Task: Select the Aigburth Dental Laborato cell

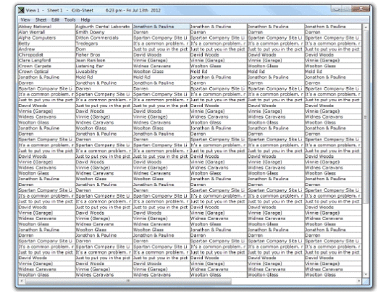Action: click(x=104, y=27)
